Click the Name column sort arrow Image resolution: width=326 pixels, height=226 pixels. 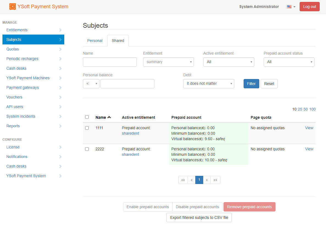click(x=109, y=117)
